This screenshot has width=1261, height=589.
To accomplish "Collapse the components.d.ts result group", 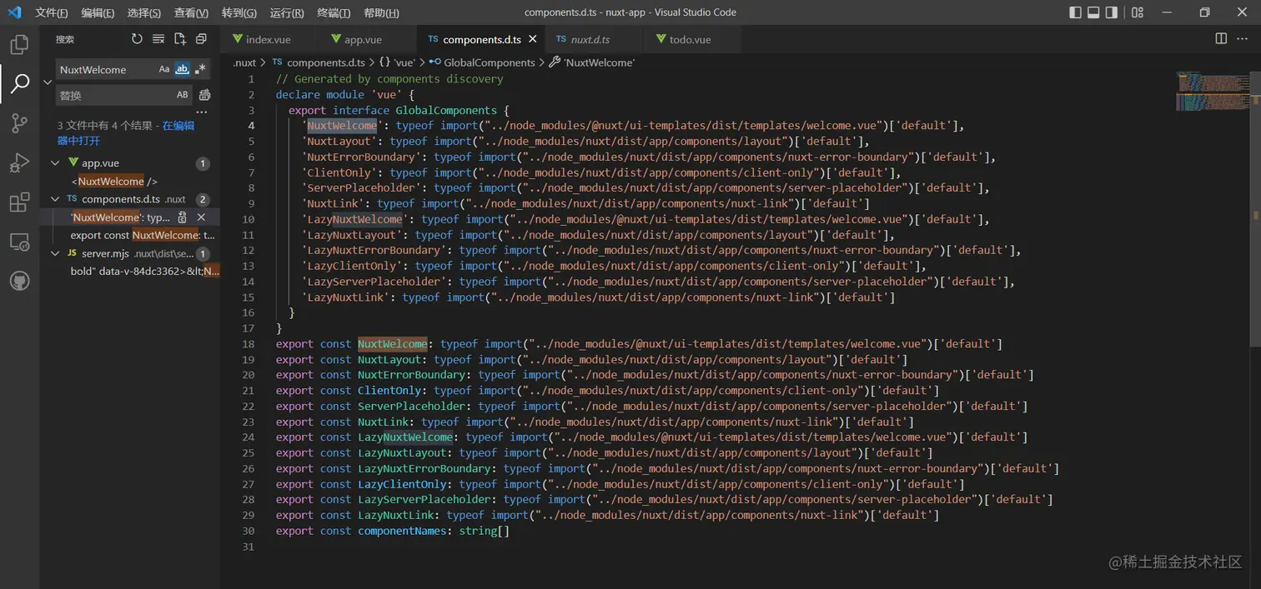I will click(56, 199).
